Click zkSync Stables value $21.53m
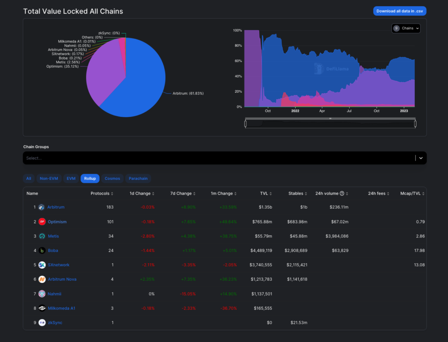This screenshot has width=448, height=342. [299, 323]
